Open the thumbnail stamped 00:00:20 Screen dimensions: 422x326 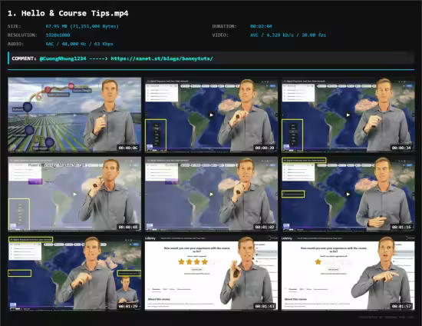click(211, 115)
